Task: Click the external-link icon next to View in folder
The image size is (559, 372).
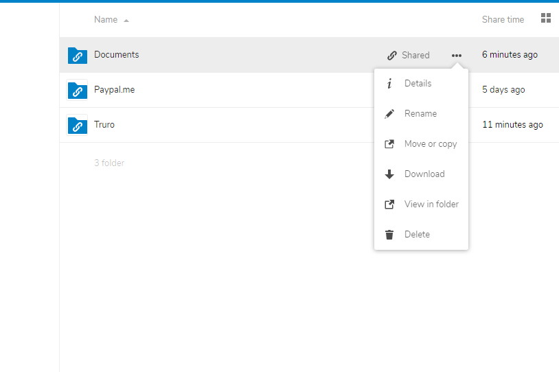Action: pyautogui.click(x=389, y=204)
